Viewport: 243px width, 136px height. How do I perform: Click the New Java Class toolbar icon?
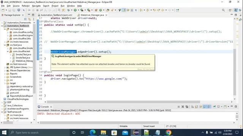point(100,10)
